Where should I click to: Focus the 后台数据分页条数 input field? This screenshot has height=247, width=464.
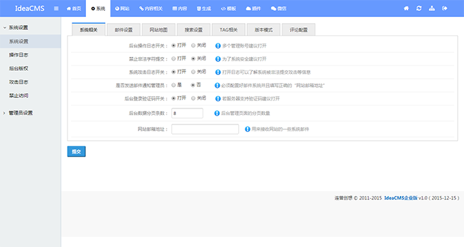tap(188, 114)
